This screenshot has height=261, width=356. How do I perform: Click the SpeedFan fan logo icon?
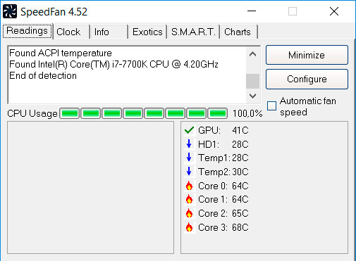(x=10, y=11)
